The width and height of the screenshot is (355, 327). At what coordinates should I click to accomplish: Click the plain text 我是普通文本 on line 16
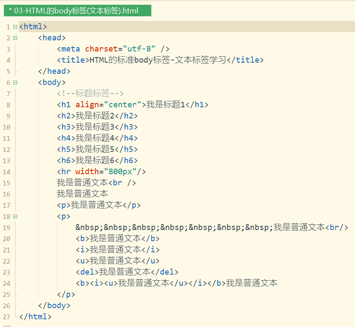pos(82,194)
